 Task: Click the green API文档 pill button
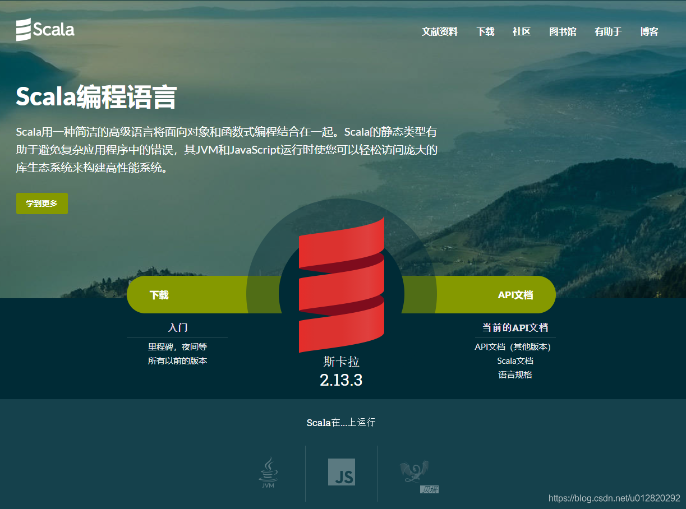478,295
